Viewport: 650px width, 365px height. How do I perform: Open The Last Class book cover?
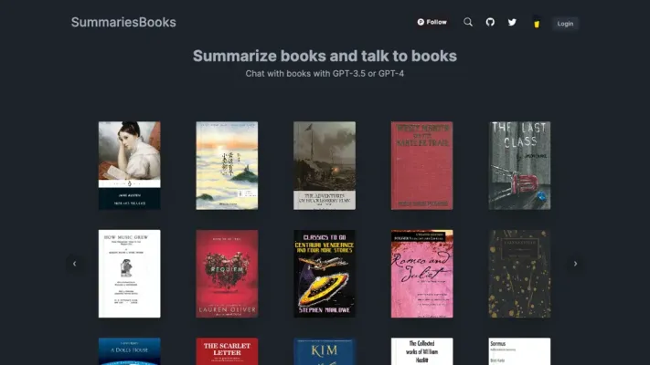coord(519,165)
